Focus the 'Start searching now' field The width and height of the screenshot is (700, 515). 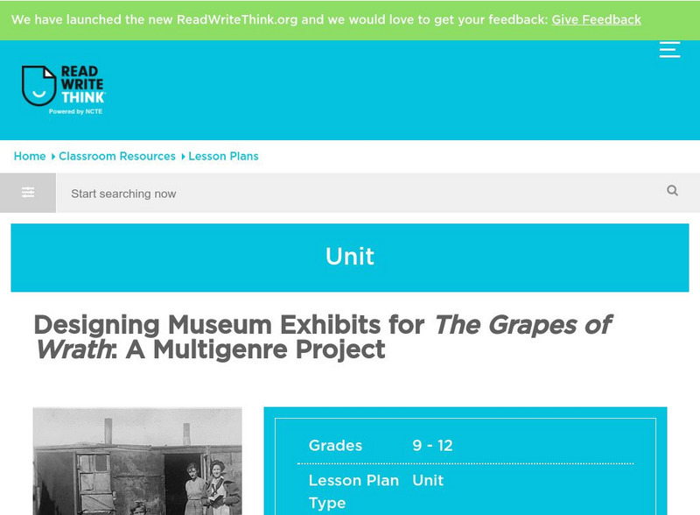coord(350,194)
